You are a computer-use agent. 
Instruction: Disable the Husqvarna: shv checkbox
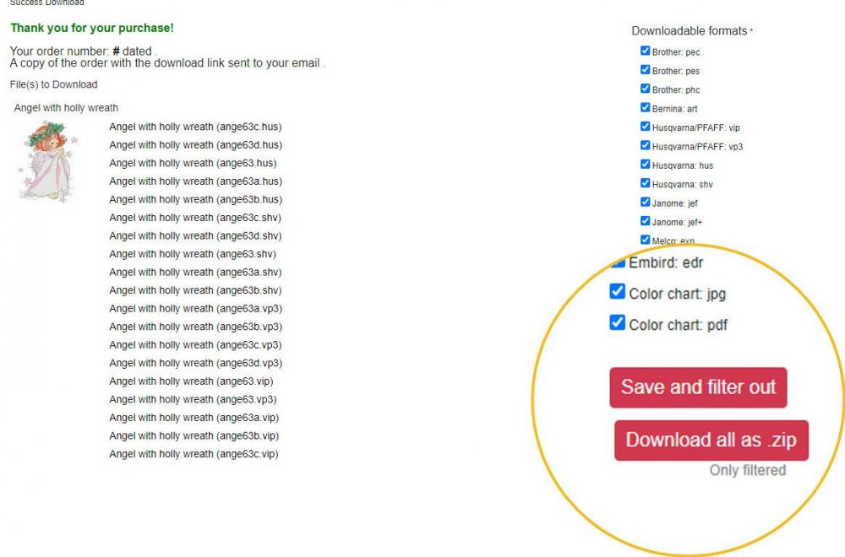[645, 183]
